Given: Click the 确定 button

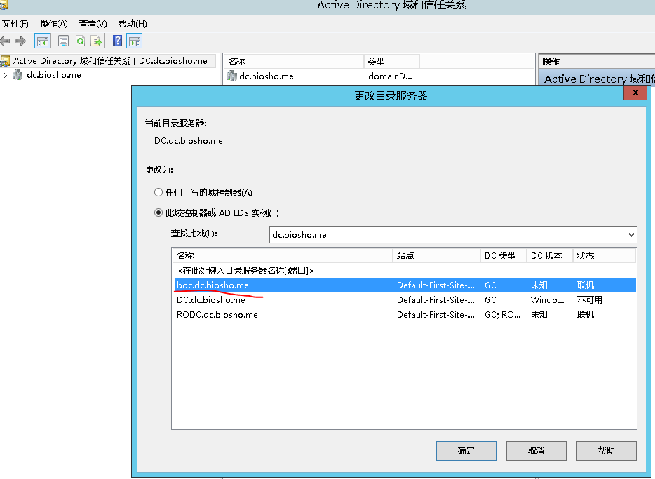Looking at the screenshot, I should coord(466,451).
